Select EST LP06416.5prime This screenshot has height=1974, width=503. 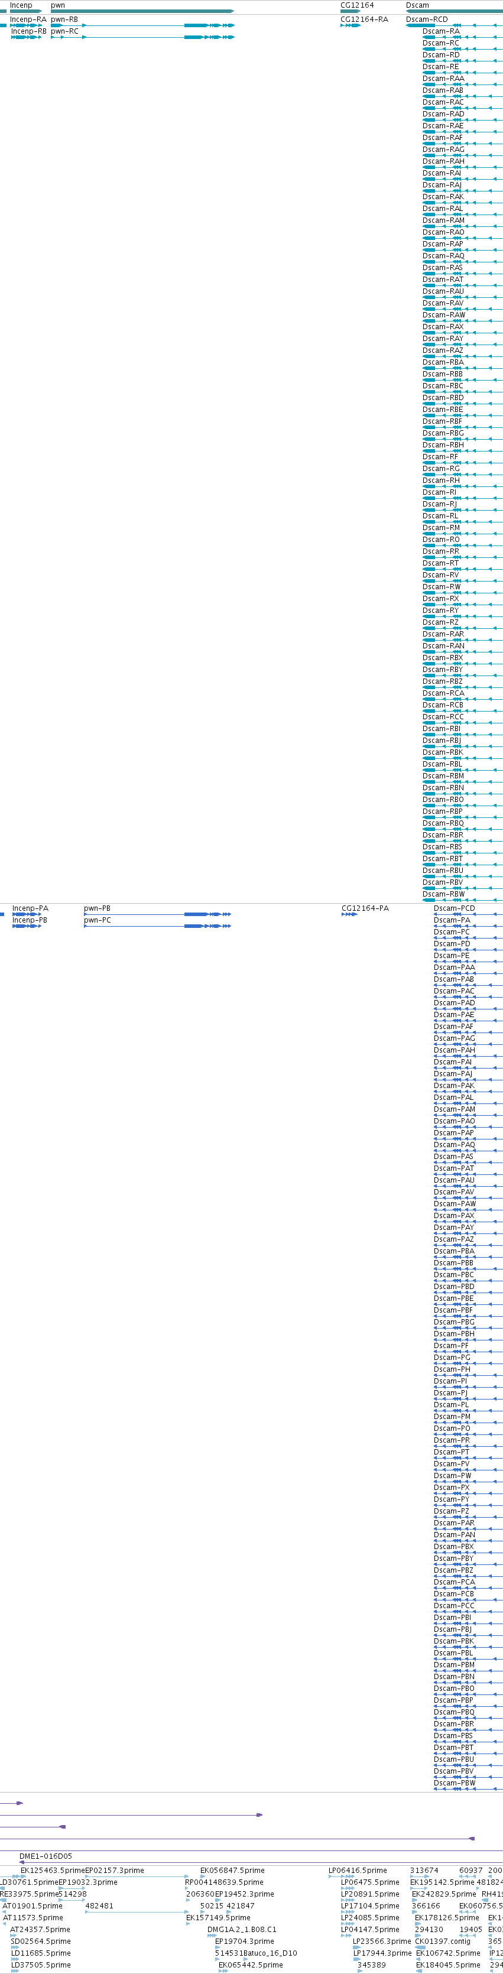point(358,1871)
